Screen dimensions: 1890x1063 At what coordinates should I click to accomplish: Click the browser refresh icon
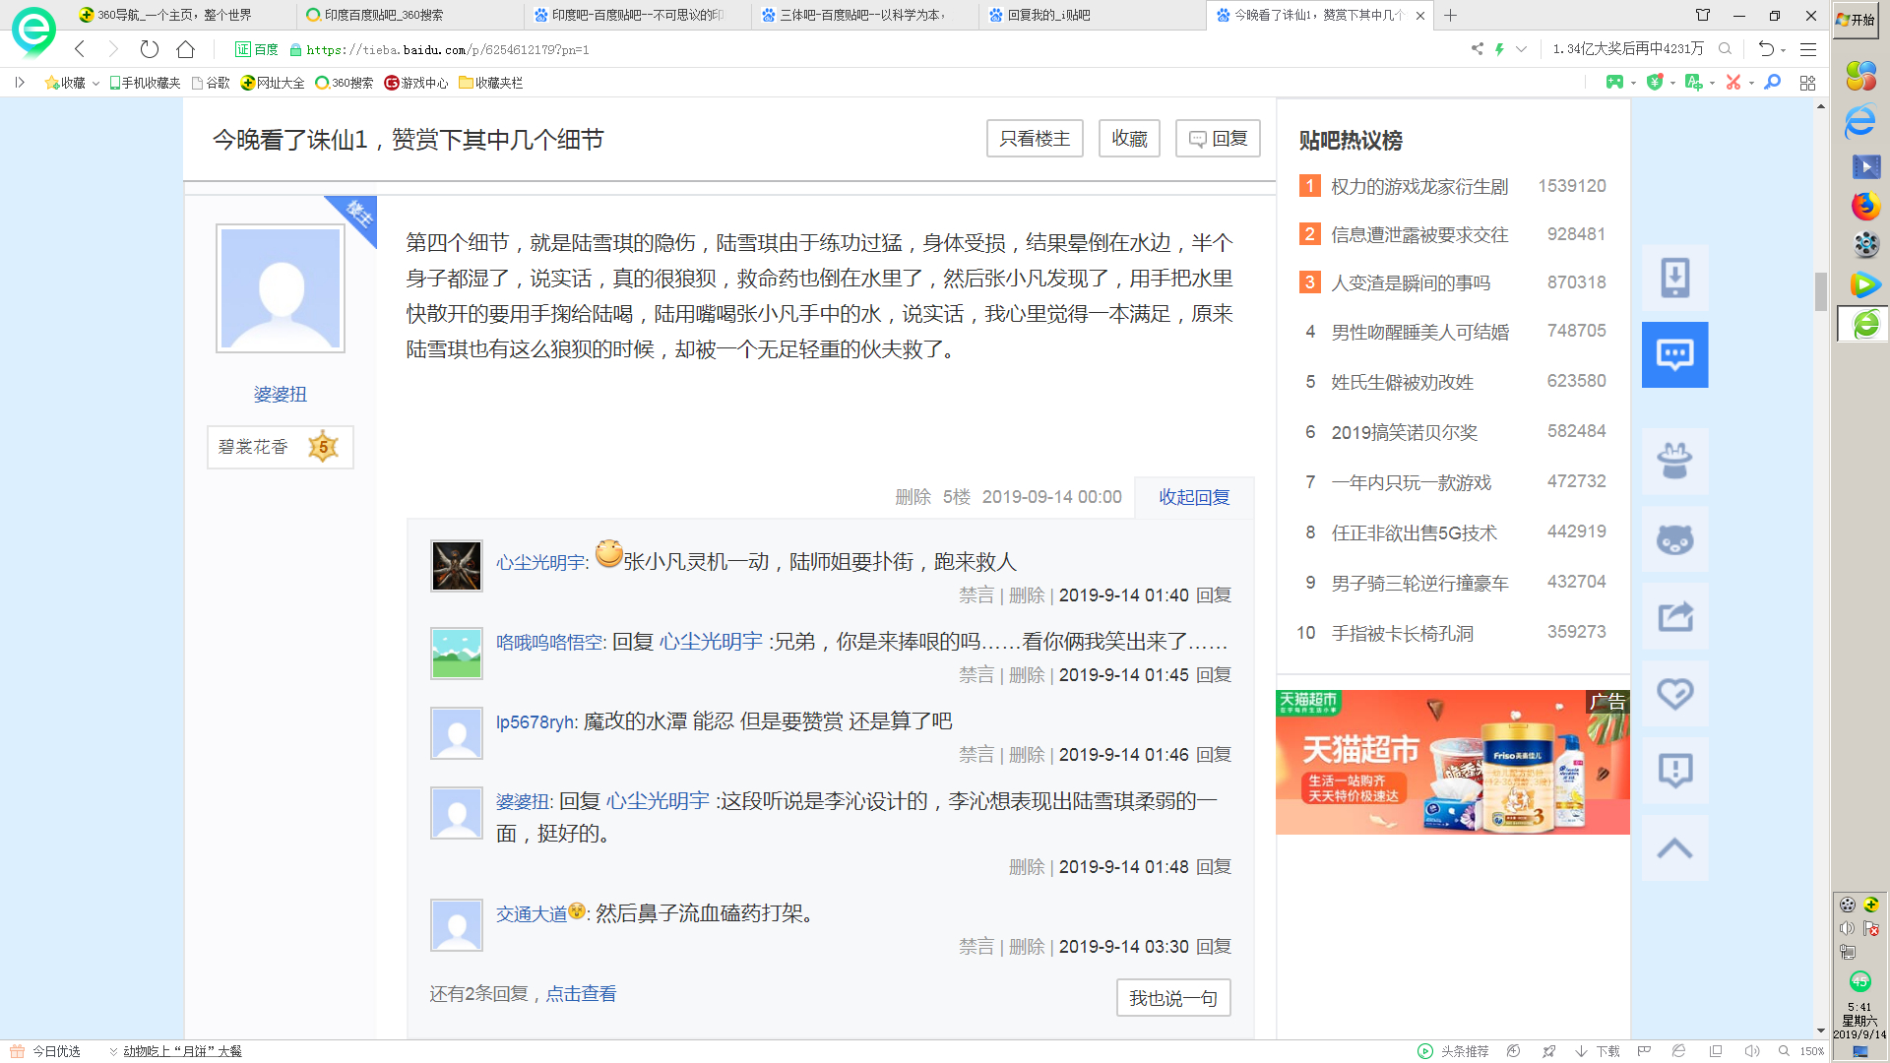[149, 49]
